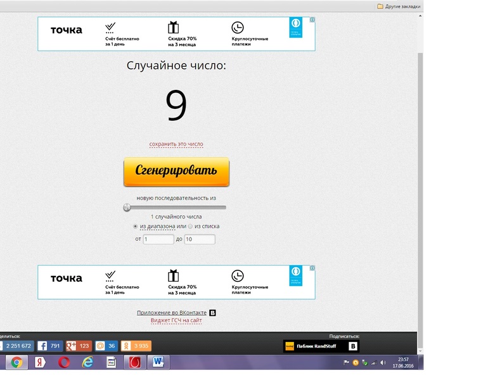Select the 'из списка' radio button

coord(190,226)
